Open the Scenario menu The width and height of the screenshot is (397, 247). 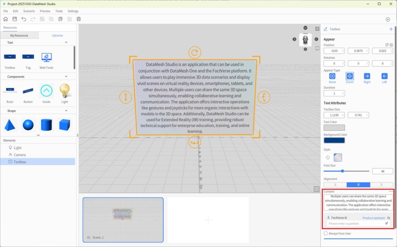tap(29, 11)
